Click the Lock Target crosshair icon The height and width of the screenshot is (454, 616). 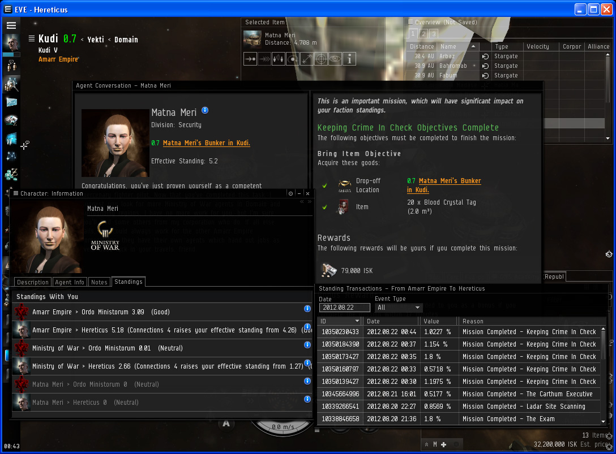click(321, 59)
